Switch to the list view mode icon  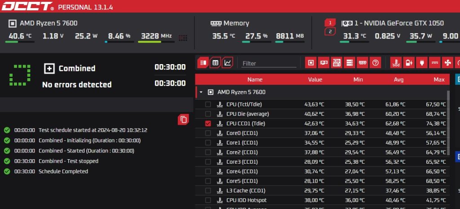pos(203,63)
